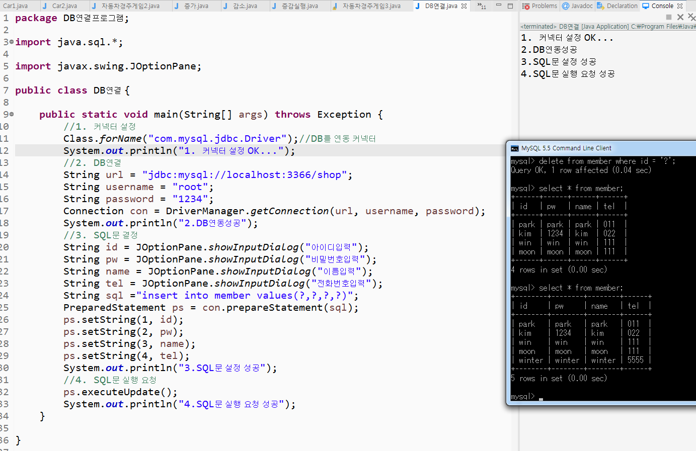Minimize the editor area
696x451 pixels.
click(x=498, y=6)
